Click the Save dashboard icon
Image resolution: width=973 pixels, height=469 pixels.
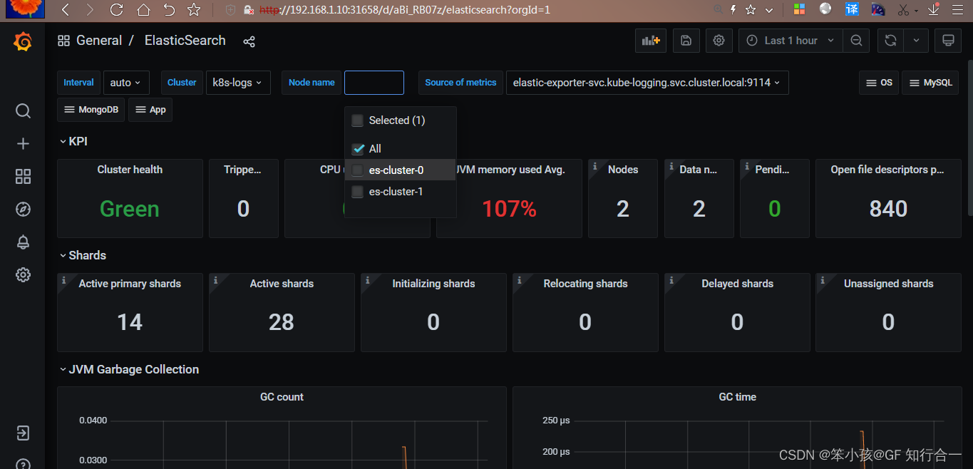pos(686,41)
